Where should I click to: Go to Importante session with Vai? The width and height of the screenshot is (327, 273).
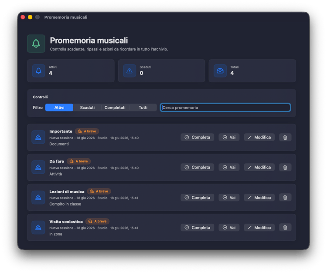pos(229,137)
